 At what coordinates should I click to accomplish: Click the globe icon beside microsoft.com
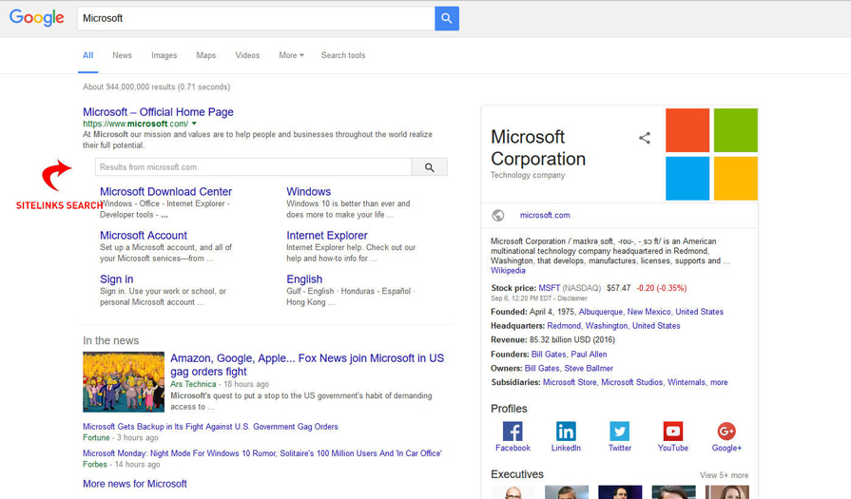(497, 216)
